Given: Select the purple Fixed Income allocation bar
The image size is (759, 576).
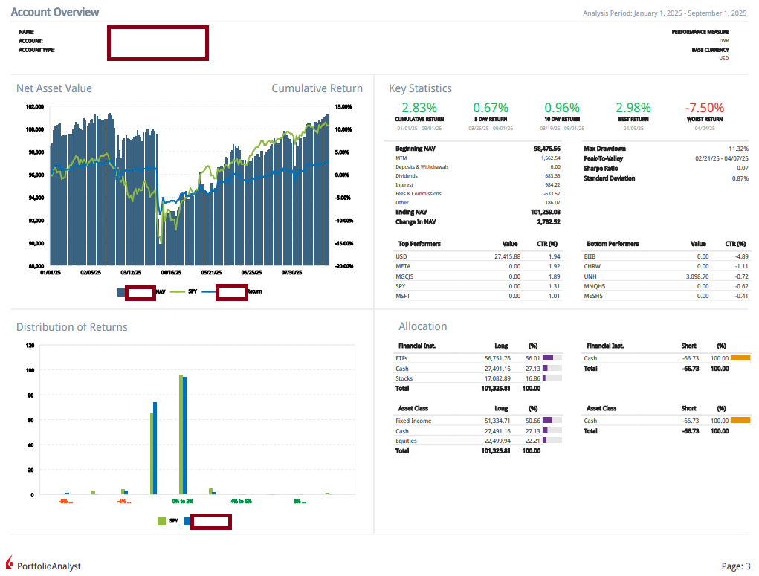Looking at the screenshot, I should (547, 421).
